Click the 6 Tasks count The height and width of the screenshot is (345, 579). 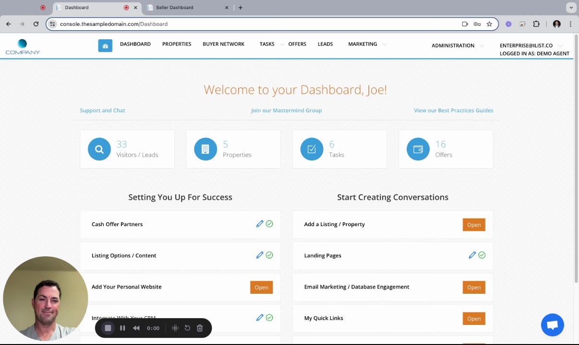tap(332, 144)
